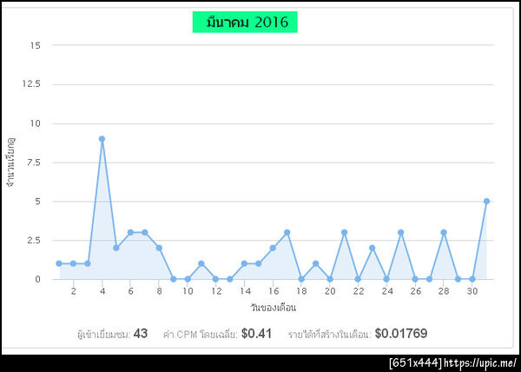Click the monthly revenue value $0.01769

coord(401,334)
